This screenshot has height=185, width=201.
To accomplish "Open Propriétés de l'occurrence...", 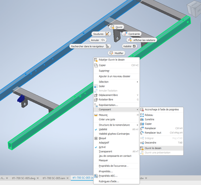I will coord(117,166).
